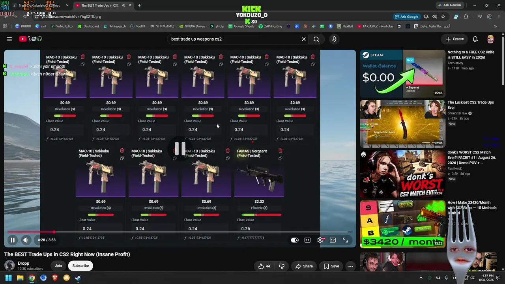Open the Windows Start menu

pyautogui.click(x=8, y=278)
